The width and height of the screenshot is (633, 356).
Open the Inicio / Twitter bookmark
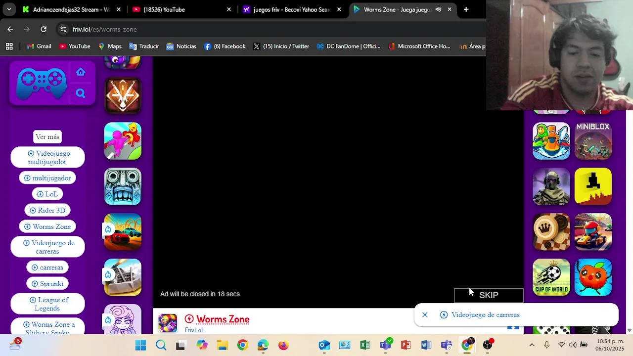click(x=281, y=46)
